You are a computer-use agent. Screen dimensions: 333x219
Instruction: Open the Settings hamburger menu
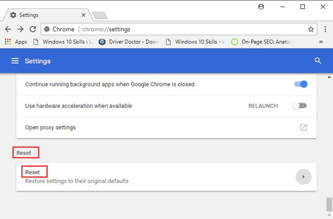tap(15, 61)
